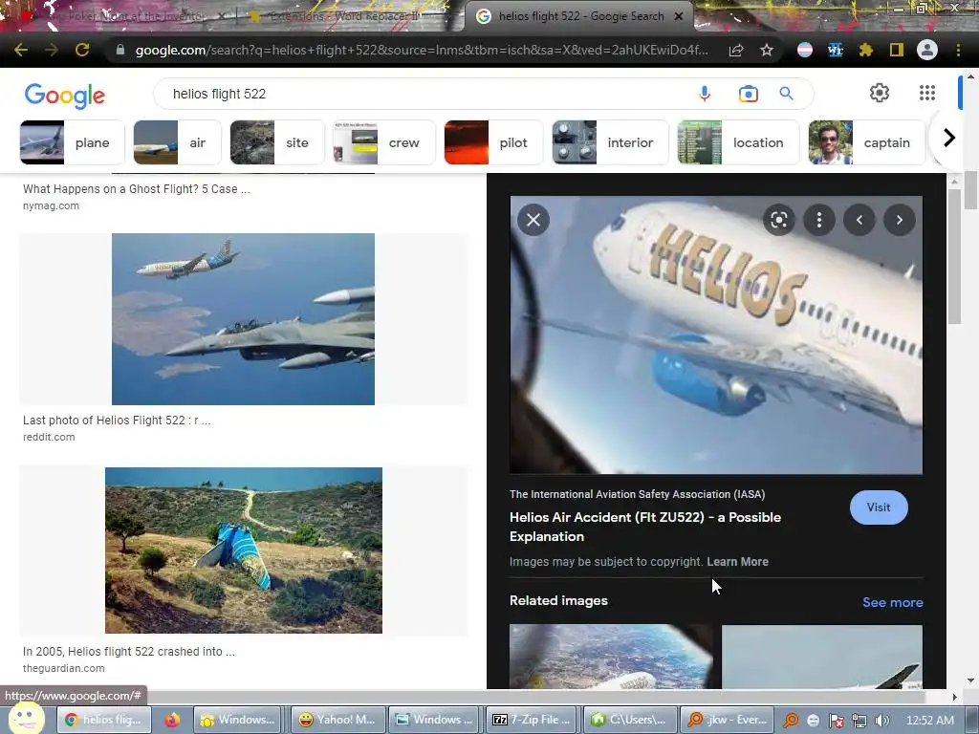979x734 pixels.
Task: Open the Chrome side panel icon
Action: [897, 50]
